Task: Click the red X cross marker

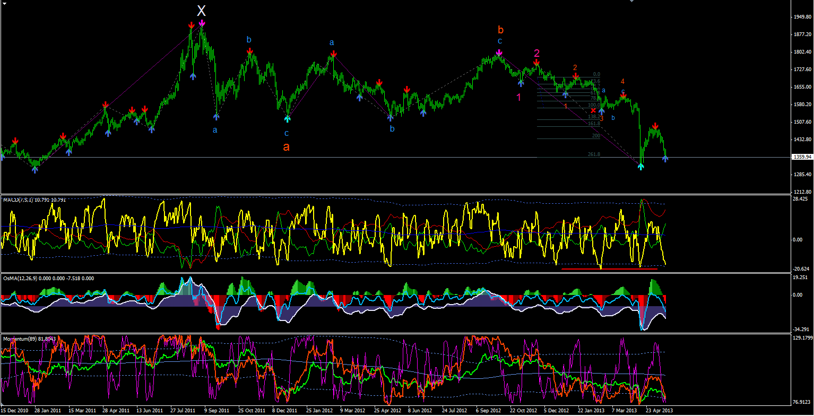Action: point(593,110)
